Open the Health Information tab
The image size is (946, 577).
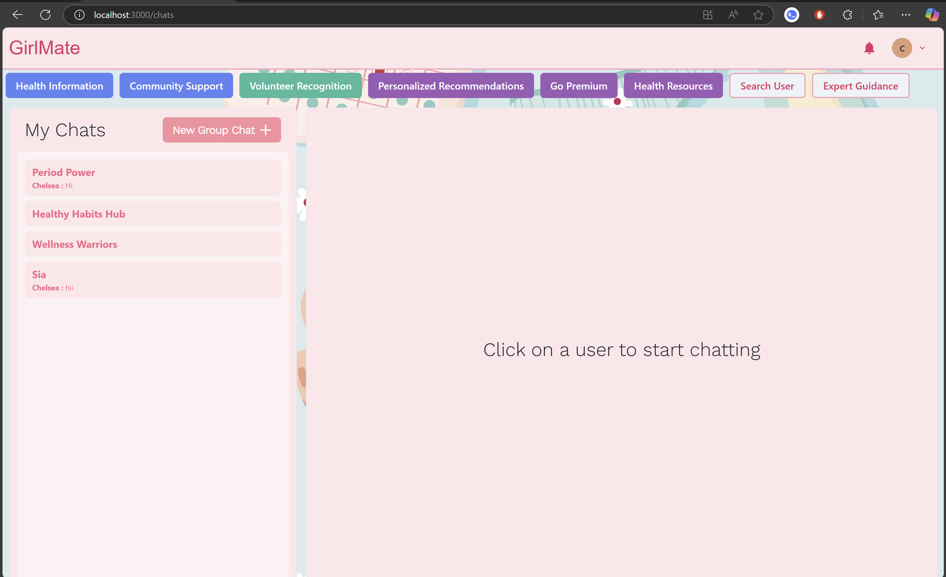point(60,86)
